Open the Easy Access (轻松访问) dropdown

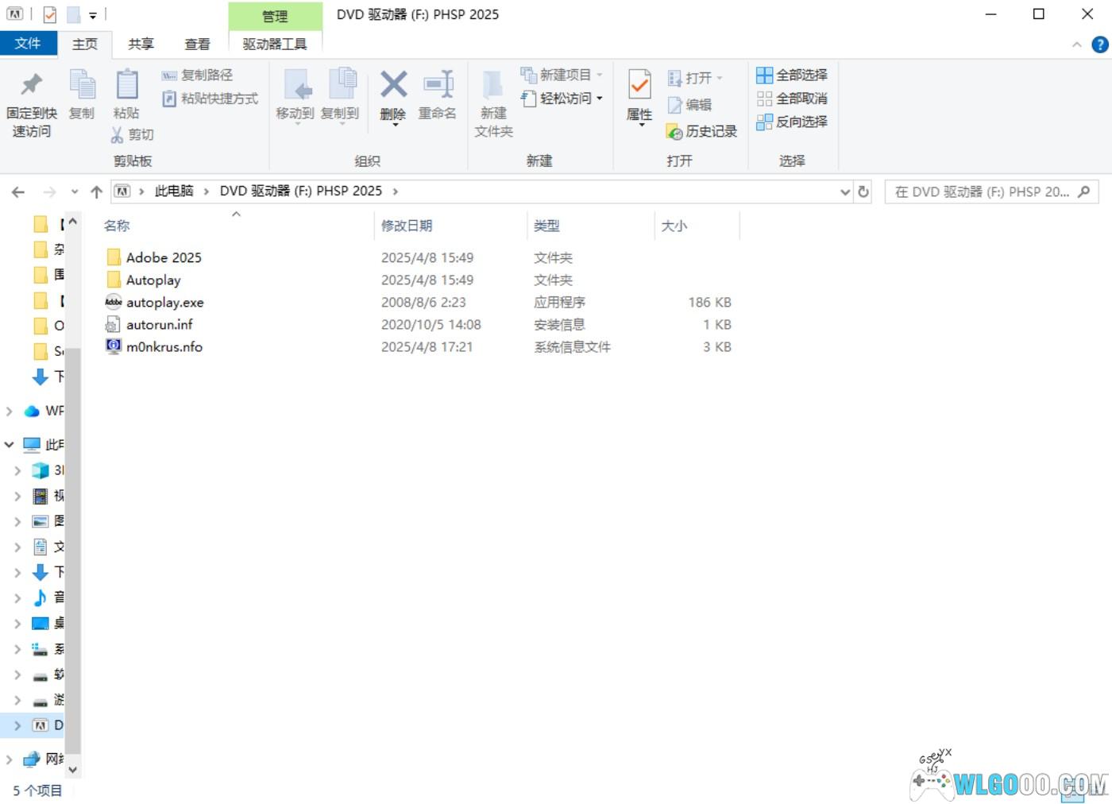point(562,99)
